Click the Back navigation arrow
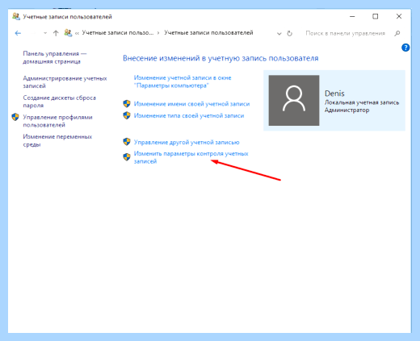Viewport: 420px width, 341px height. 18,33
